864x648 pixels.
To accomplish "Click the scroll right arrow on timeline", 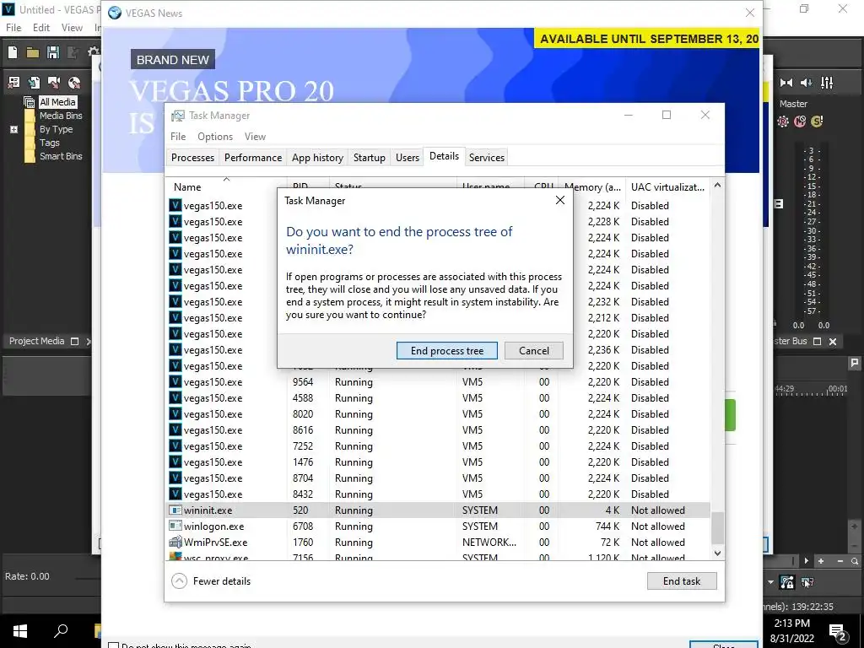I will [x=806, y=561].
